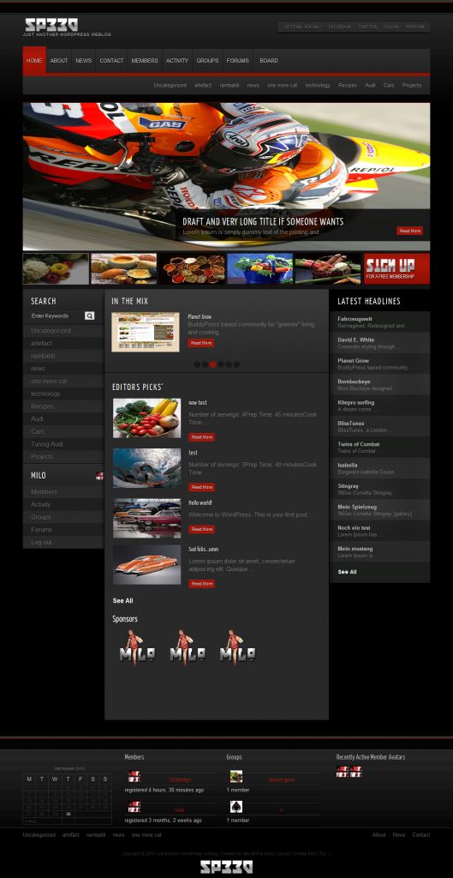Screen dimensions: 453x878
Task: Open the Forums navigation tab
Action: pyautogui.click(x=238, y=61)
